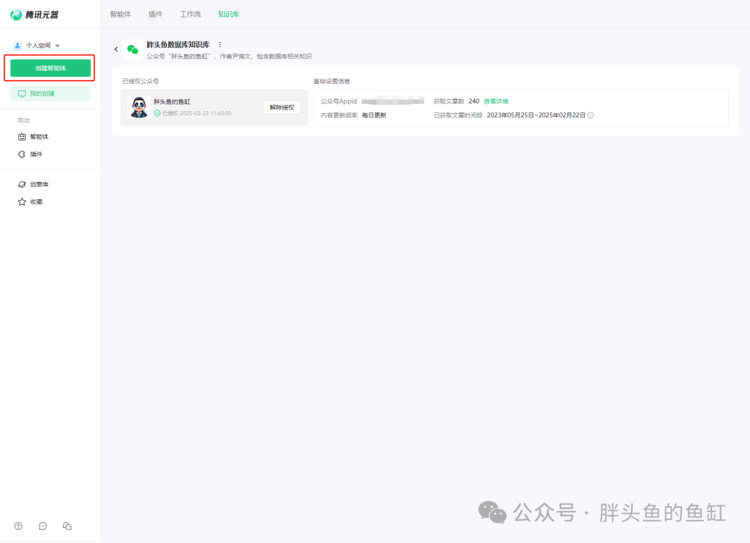
Task: Switch to the 工作流 top tab
Action: pyautogui.click(x=190, y=15)
